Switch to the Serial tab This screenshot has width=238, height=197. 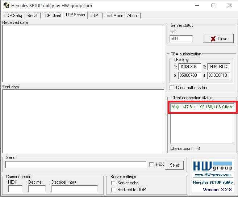click(32, 16)
